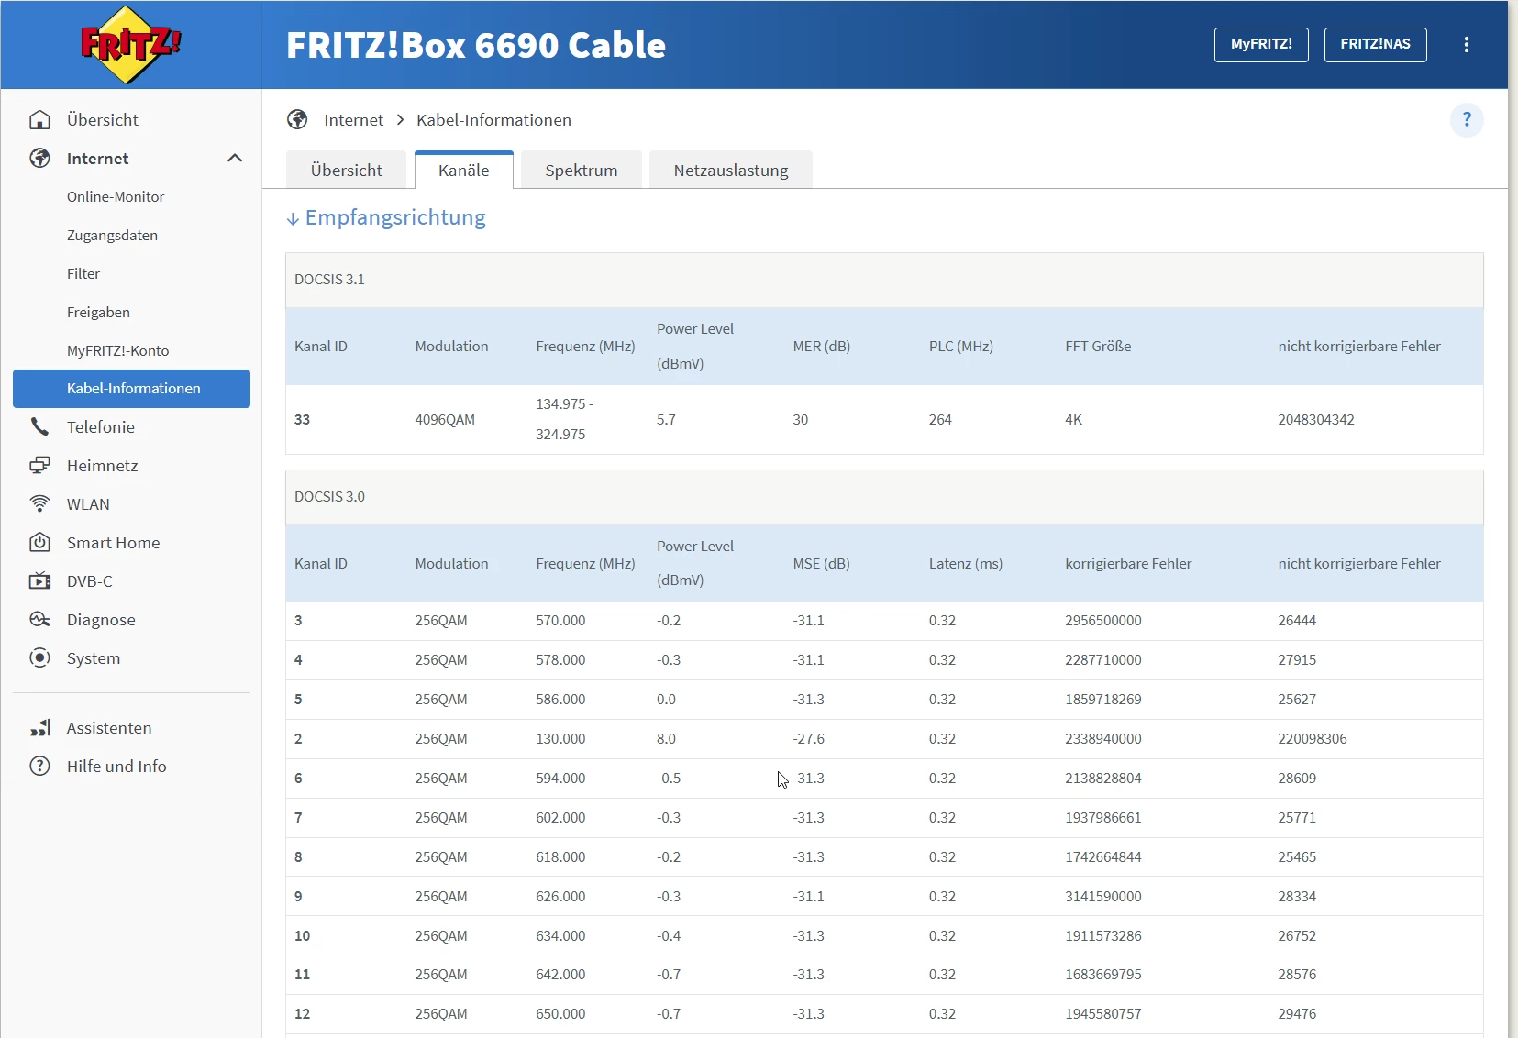Open the MyFRITZ! button
1518x1038 pixels.
pyautogui.click(x=1261, y=44)
